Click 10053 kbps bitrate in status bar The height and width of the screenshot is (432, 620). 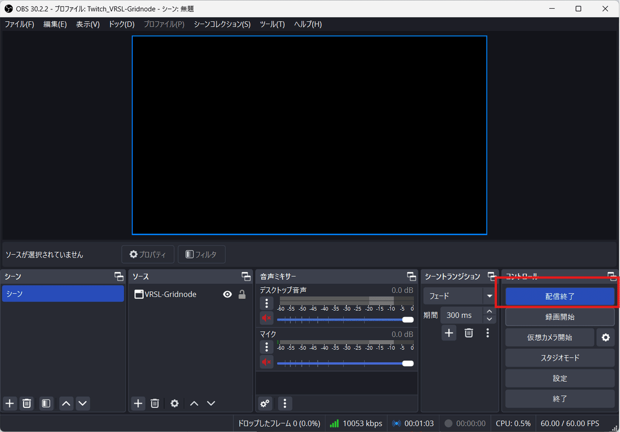pos(363,423)
